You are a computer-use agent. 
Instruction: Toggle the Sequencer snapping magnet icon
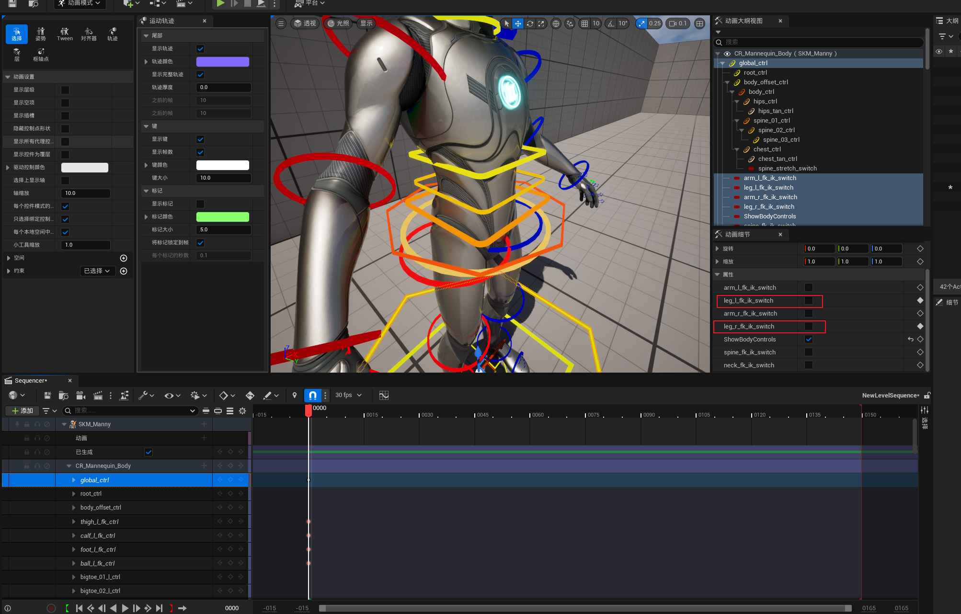[312, 395]
